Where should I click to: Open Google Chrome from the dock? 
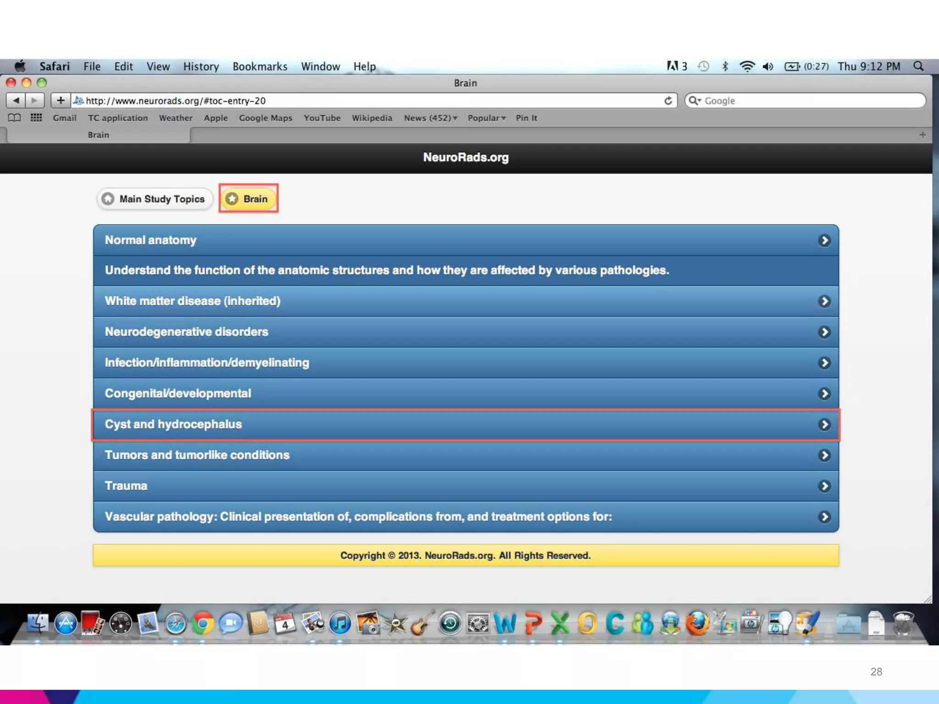point(203,623)
